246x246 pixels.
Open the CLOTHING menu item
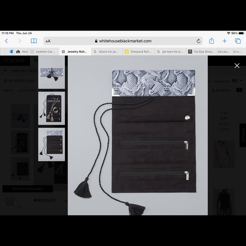pyautogui.click(x=27, y=90)
